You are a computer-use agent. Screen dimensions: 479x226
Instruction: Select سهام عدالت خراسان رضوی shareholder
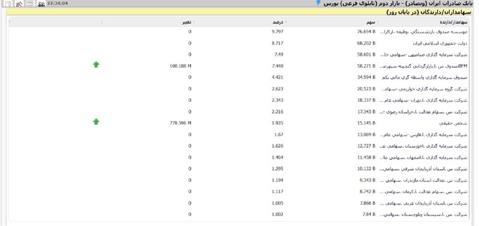[x=423, y=112]
